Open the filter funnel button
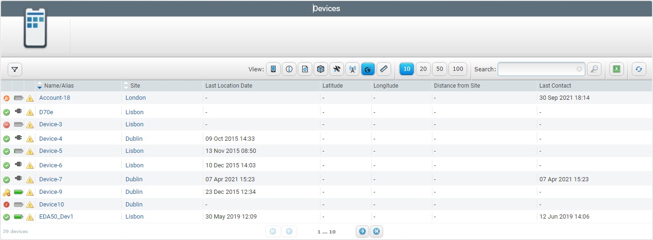This screenshot has width=653, height=240. [15, 69]
